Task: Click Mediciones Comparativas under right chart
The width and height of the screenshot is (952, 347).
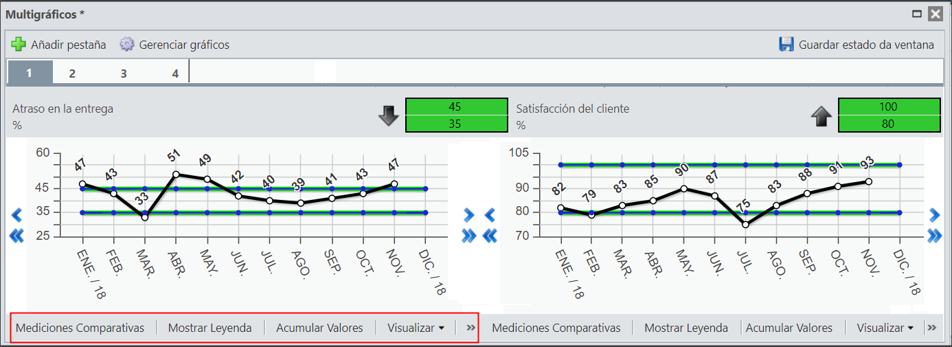Action: coord(556,328)
